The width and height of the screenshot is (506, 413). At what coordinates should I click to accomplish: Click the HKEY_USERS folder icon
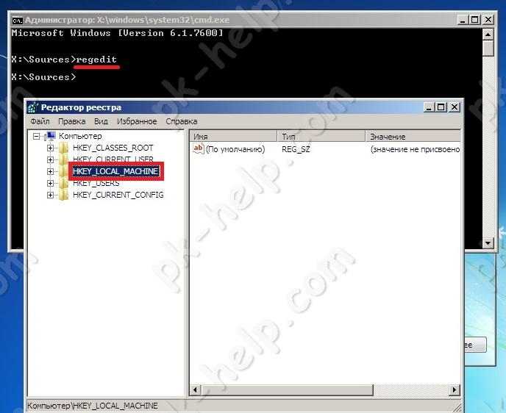(63, 183)
